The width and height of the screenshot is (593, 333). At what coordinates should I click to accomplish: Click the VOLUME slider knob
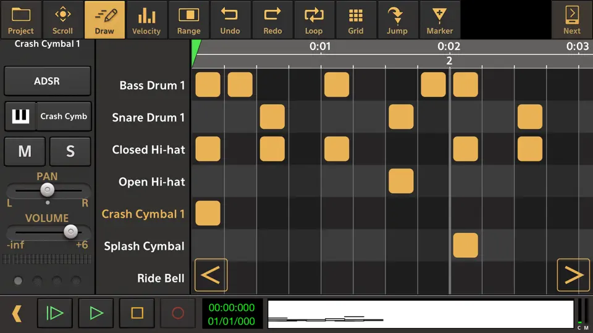pos(70,231)
